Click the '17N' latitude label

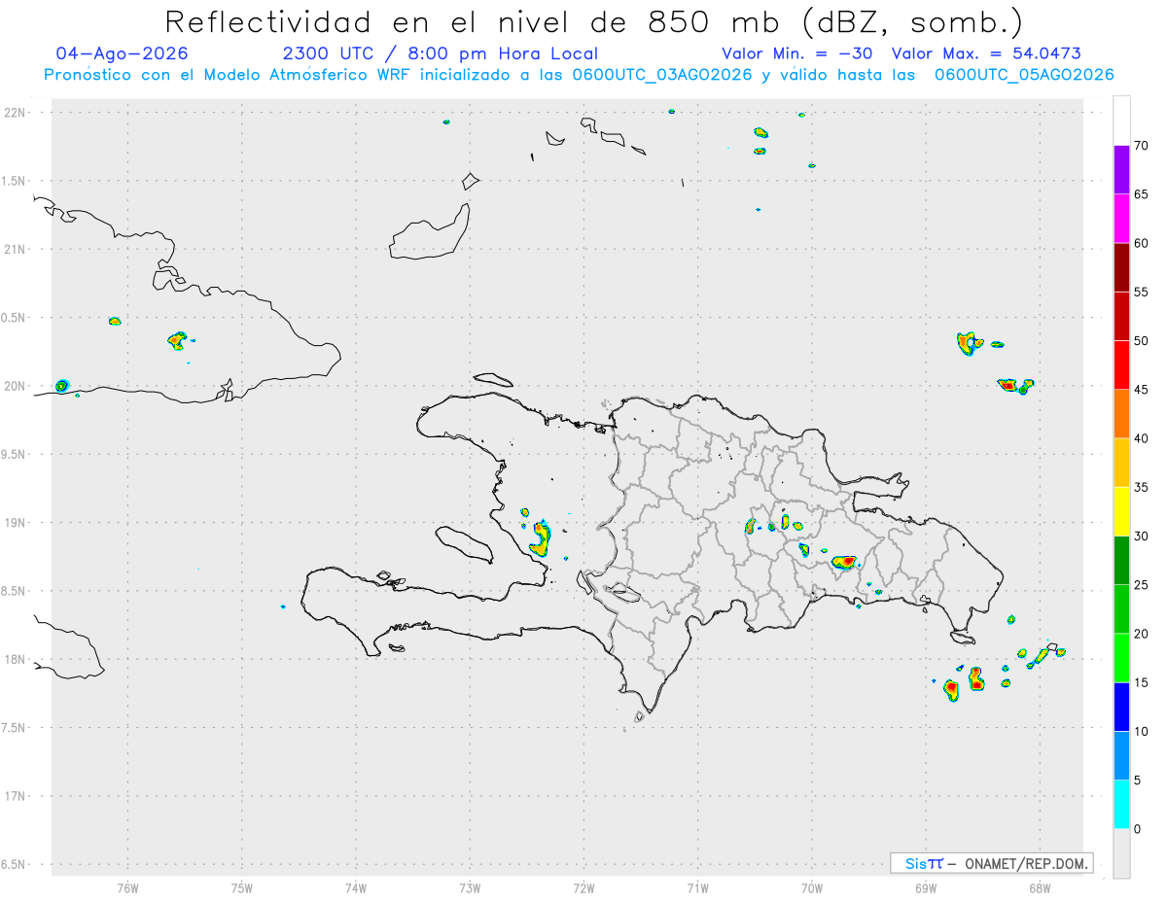15,796
